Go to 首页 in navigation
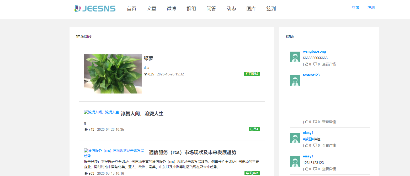Viewport: 410px width, 176px height. point(131,8)
